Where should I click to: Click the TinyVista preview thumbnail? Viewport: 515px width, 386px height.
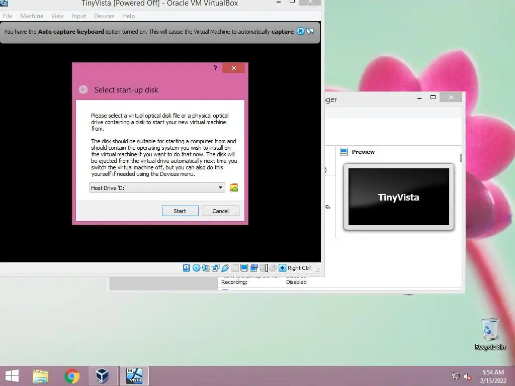tap(398, 197)
